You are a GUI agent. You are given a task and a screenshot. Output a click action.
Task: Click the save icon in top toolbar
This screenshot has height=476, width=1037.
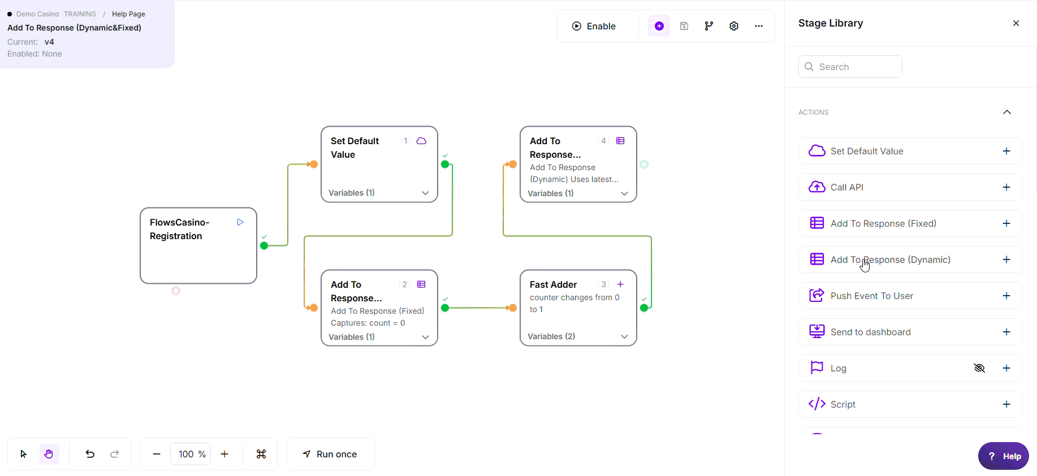pyautogui.click(x=684, y=26)
